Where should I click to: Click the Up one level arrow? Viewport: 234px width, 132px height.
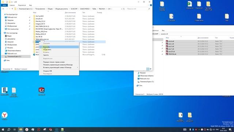12,9
